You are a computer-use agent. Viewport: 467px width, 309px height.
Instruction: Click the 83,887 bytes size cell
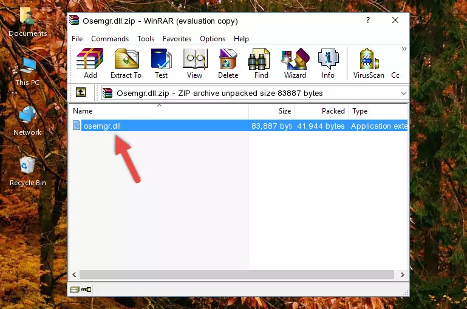[271, 126]
